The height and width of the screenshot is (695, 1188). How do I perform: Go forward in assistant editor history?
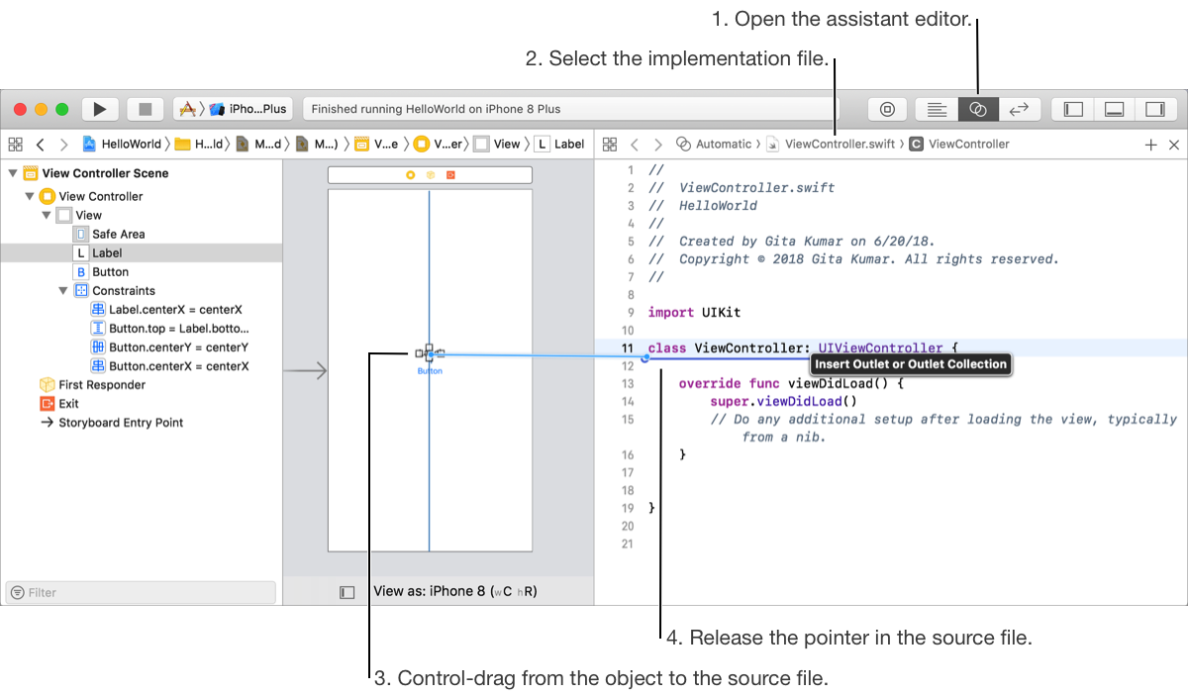point(657,145)
